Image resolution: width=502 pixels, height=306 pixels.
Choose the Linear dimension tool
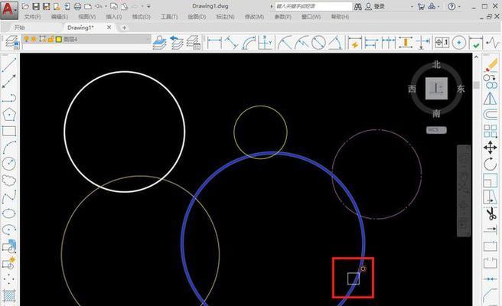(214, 43)
